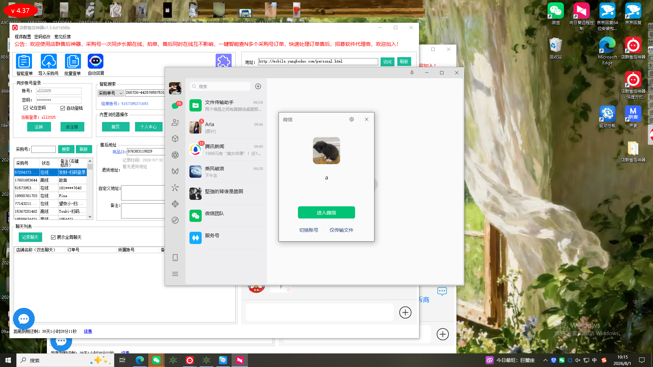The height and width of the screenshot is (367, 653).
Task: Open the 腾讯新闻 chat
Action: point(226,150)
